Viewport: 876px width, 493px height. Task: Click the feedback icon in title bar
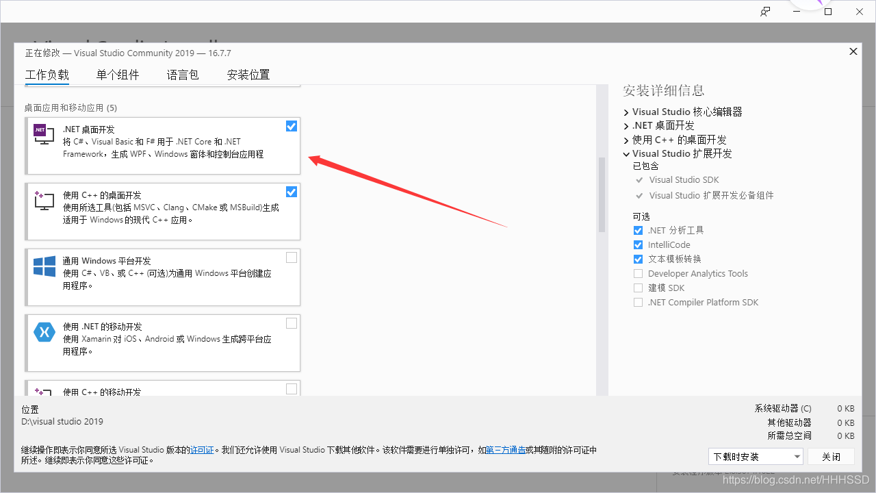point(765,12)
